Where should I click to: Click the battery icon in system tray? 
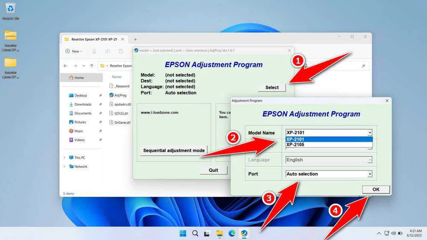[400, 234]
